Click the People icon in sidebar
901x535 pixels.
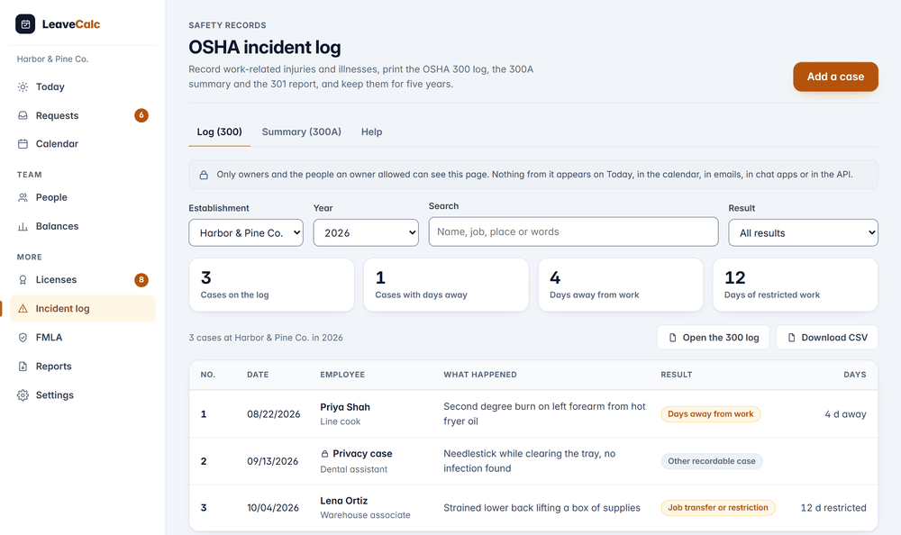point(23,197)
